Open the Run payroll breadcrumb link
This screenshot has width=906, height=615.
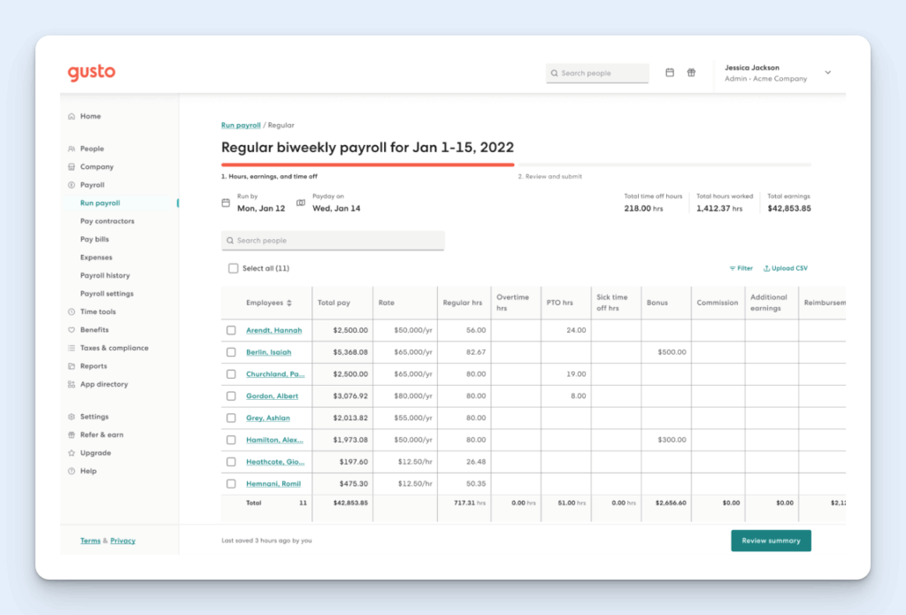click(241, 125)
